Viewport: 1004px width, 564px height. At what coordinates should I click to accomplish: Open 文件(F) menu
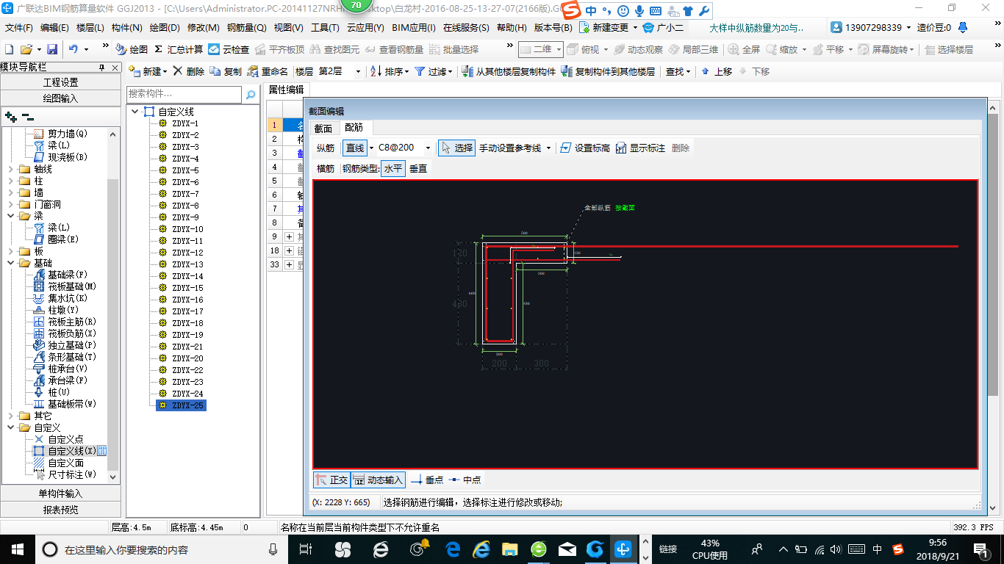coord(19,28)
